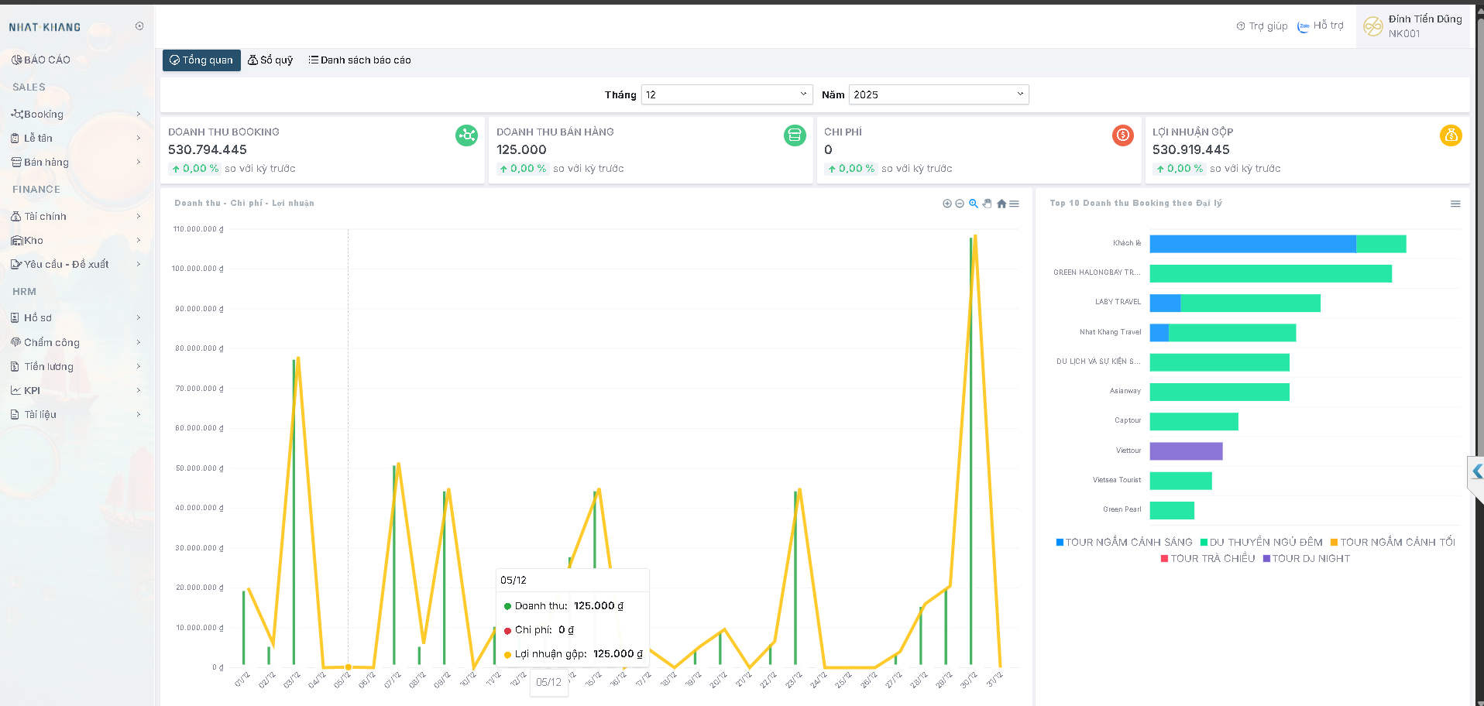Open the revenue chart hamburger menu
The width and height of the screenshot is (1484, 706).
1015,204
